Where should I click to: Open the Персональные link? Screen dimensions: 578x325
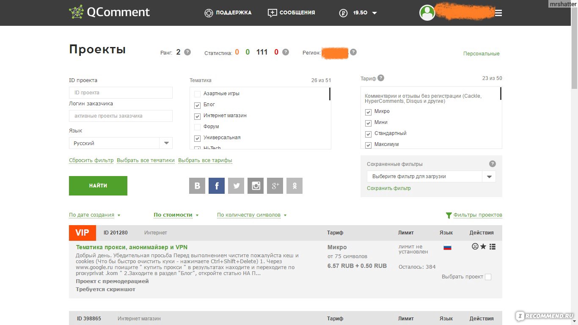click(482, 54)
